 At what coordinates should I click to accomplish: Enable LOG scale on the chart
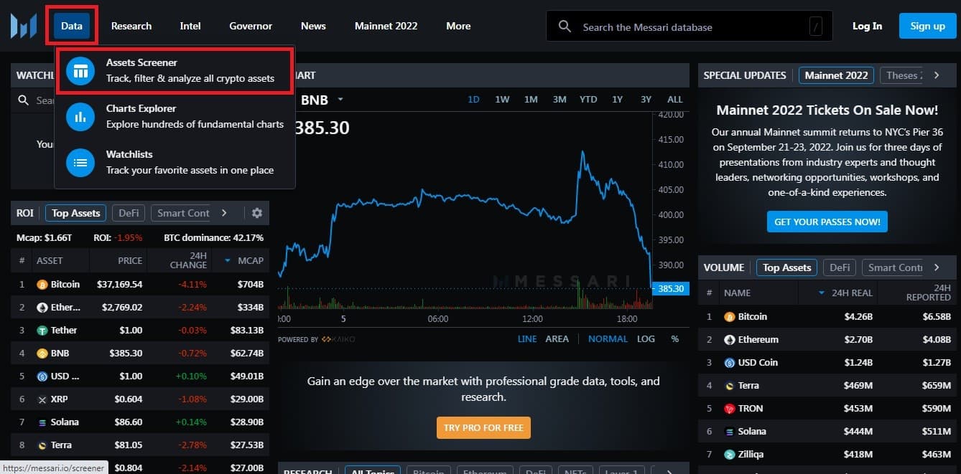coord(646,339)
